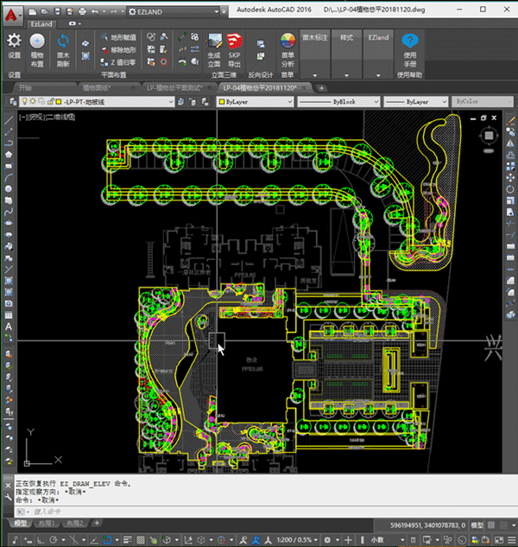The width and height of the screenshot is (518, 547).
Task: Switch to the 开始 document tab
Action: (x=24, y=88)
